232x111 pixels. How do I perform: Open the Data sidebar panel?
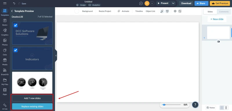pyautogui.click(x=5, y=52)
